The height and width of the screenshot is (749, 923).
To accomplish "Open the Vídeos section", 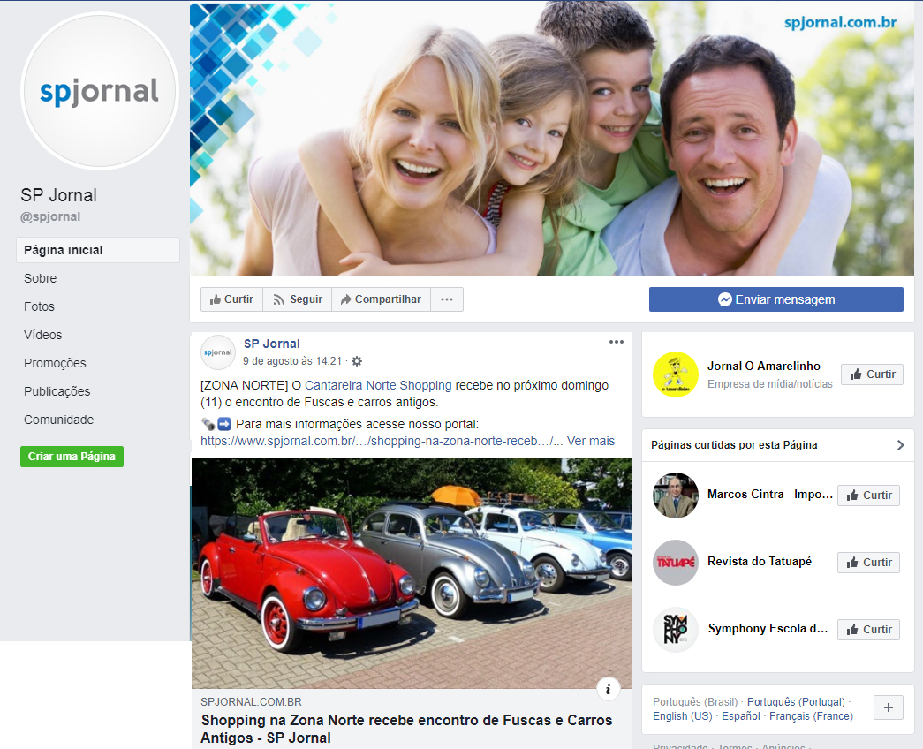I will 42,335.
